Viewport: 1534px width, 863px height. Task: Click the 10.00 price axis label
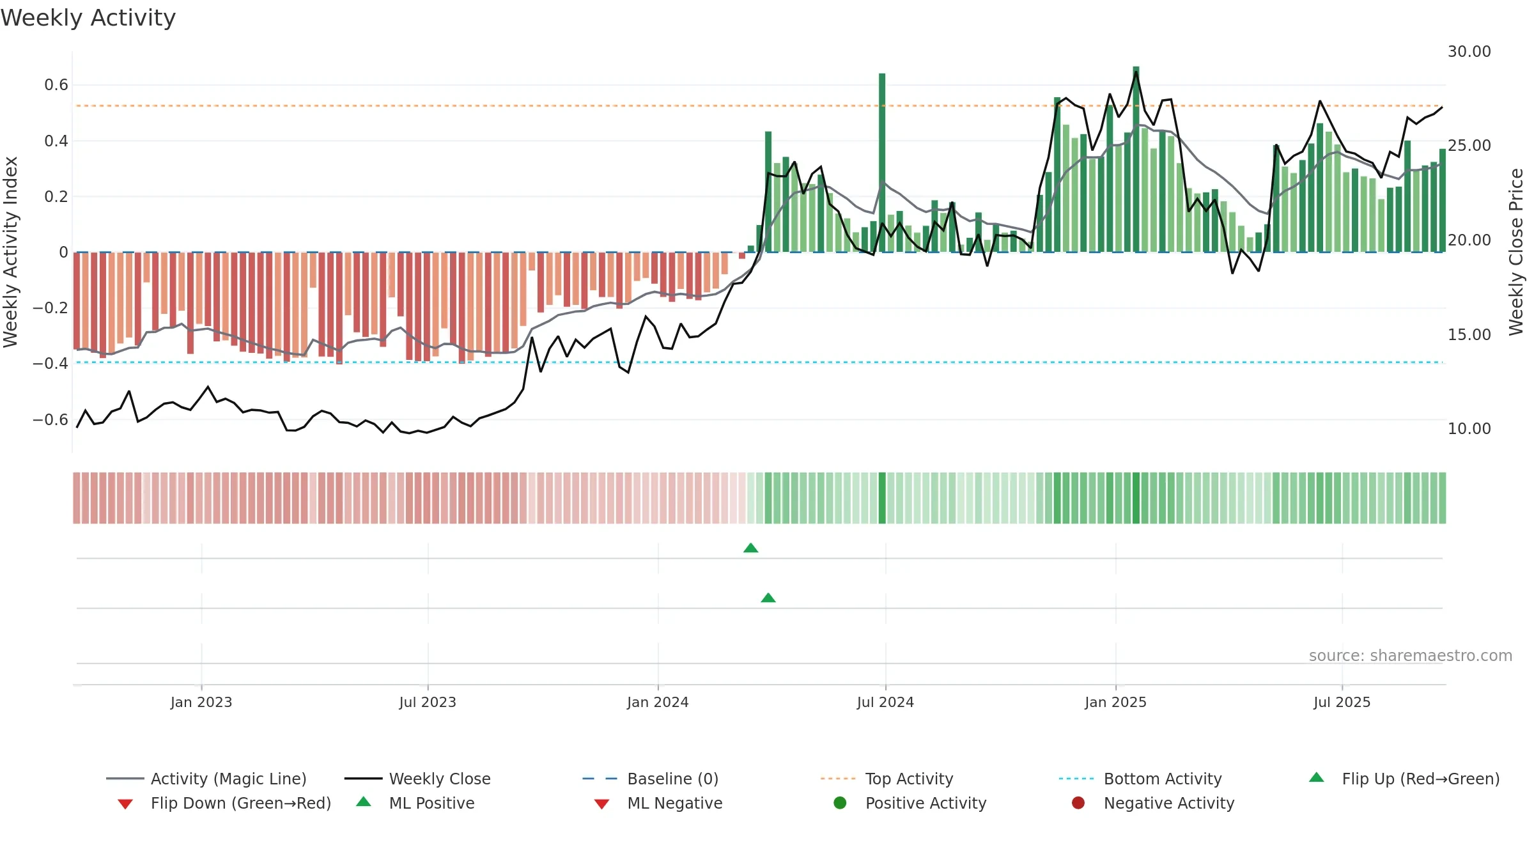tap(1469, 428)
